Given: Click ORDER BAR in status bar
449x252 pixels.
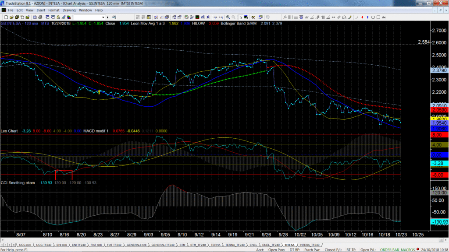Looking at the screenshot, I should [389, 250].
